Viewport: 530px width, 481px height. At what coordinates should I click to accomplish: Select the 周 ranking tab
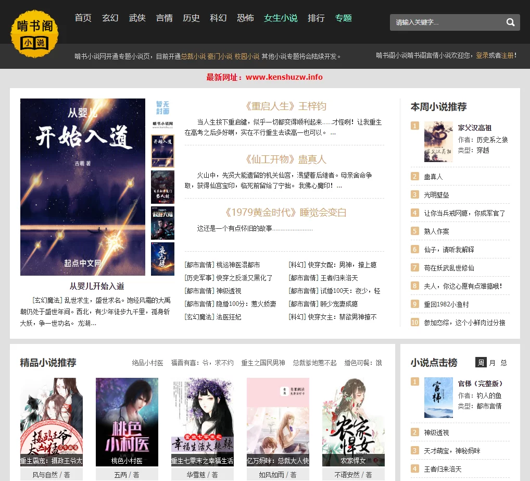pyautogui.click(x=481, y=363)
